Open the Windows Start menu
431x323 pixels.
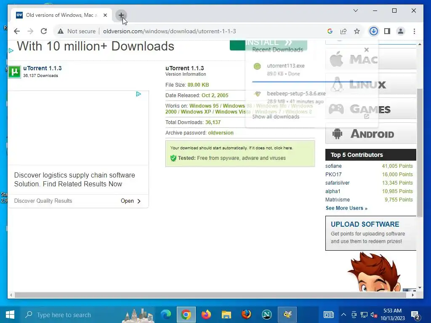[x=10, y=315]
